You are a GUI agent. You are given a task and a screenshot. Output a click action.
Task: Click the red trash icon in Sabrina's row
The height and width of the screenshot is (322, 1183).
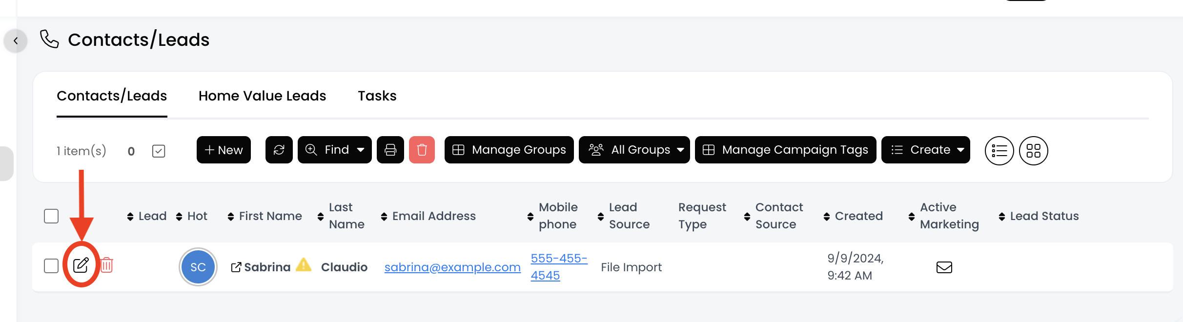tap(107, 265)
